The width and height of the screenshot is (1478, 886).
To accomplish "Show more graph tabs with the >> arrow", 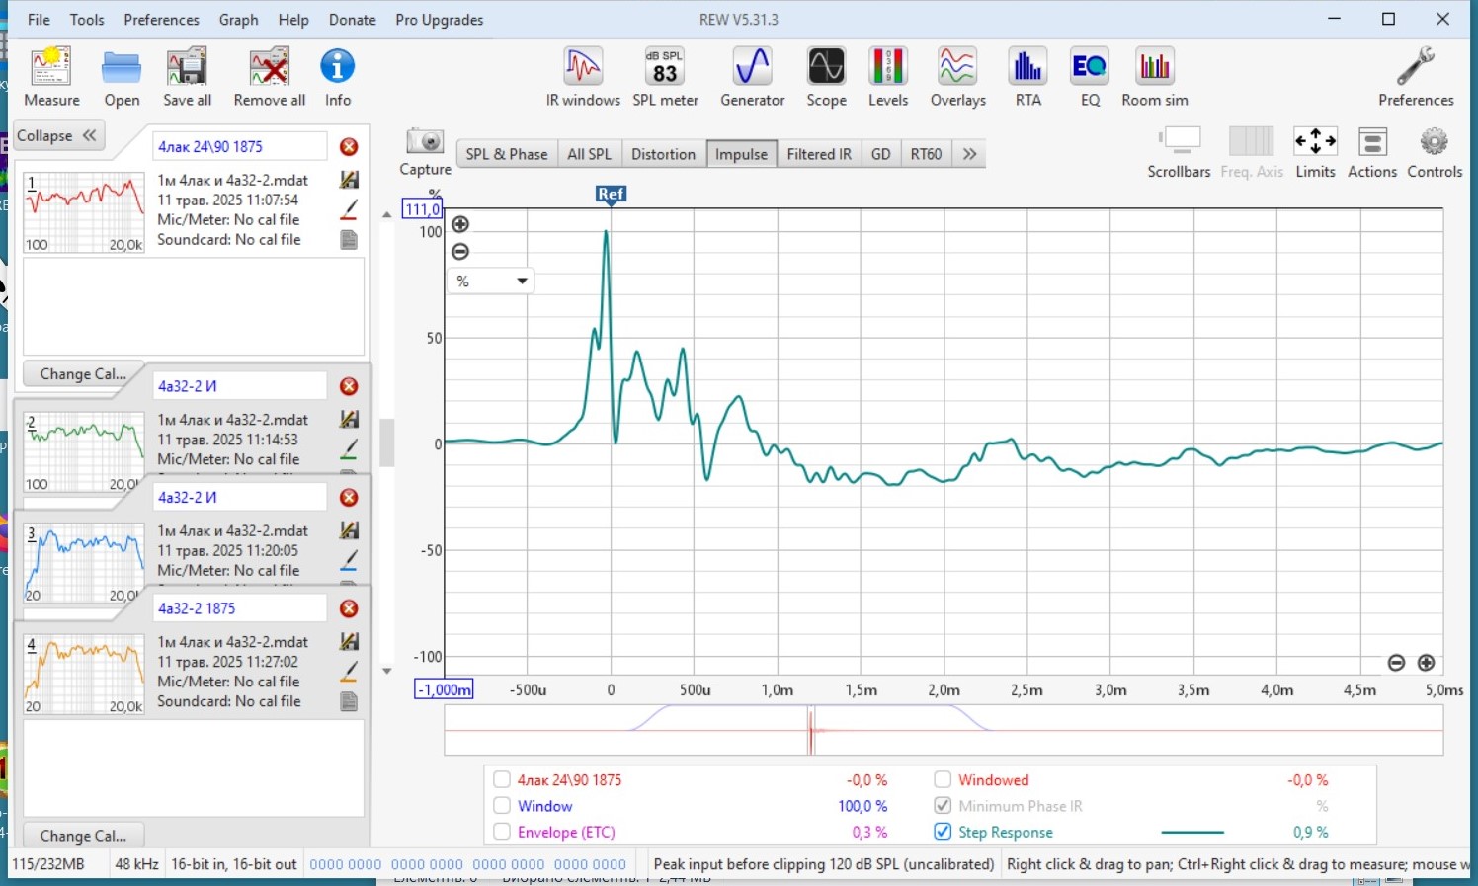I will tap(969, 154).
